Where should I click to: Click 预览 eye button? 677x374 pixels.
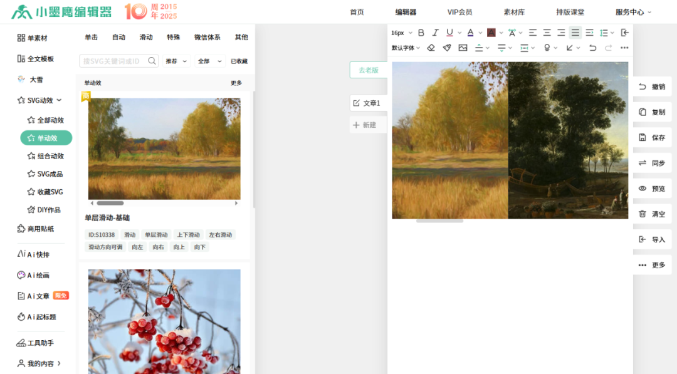[x=653, y=189]
